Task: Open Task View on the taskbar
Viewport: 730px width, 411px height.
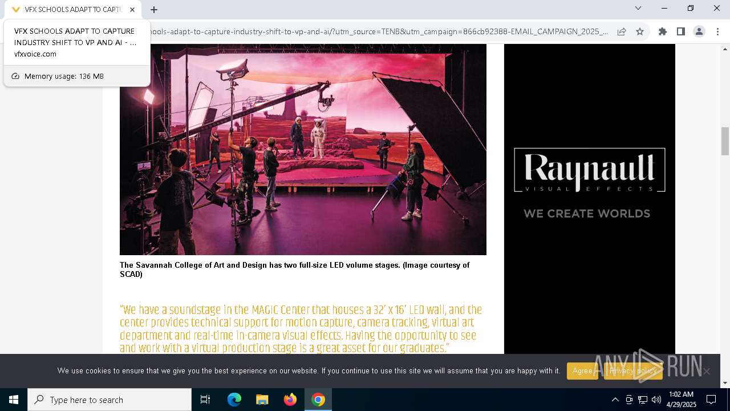Action: (x=205, y=400)
